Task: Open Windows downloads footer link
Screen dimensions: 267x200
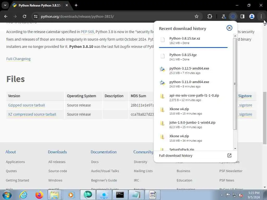Action: (x=55, y=180)
